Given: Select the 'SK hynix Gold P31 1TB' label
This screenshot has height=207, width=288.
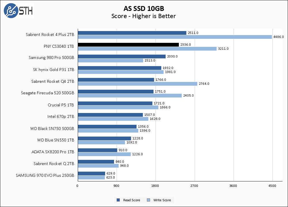Looking at the screenshot, I should point(54,70).
